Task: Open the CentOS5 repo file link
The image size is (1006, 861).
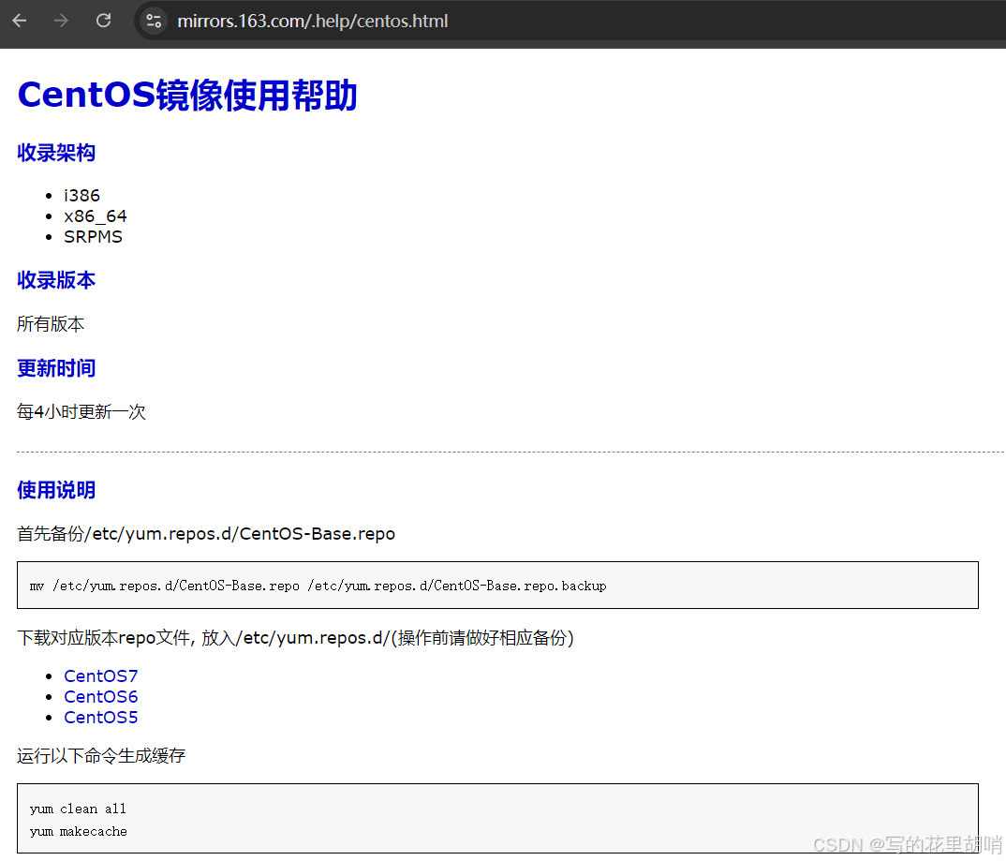Action: 100,717
